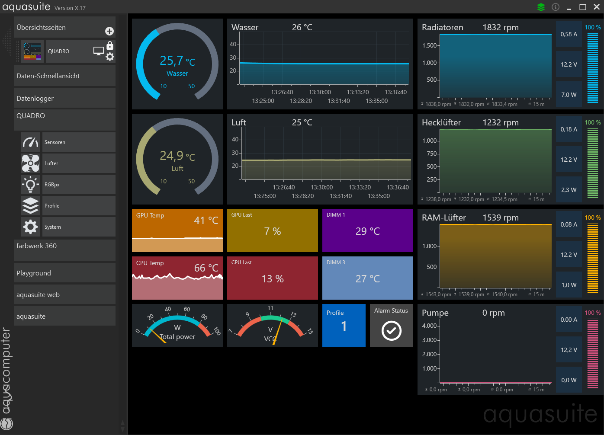Click the Alarm Status checkmark icon
The width and height of the screenshot is (604, 435).
pyautogui.click(x=392, y=331)
